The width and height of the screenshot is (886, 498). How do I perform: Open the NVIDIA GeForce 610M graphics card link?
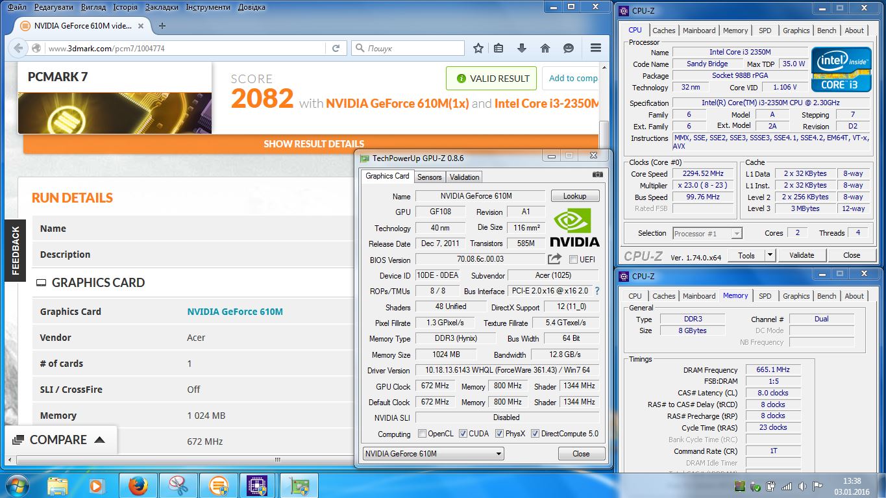(235, 312)
